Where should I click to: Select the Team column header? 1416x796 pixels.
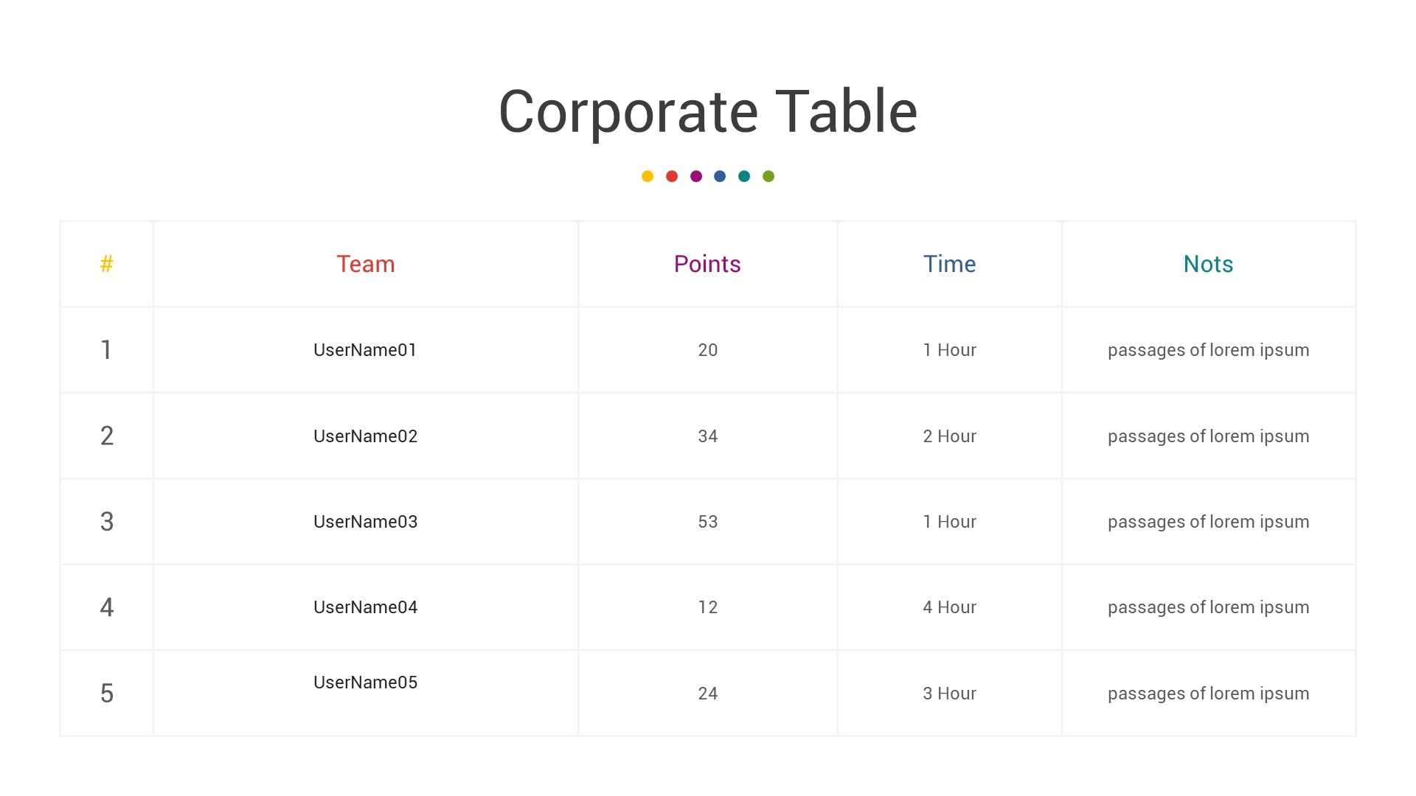366,264
